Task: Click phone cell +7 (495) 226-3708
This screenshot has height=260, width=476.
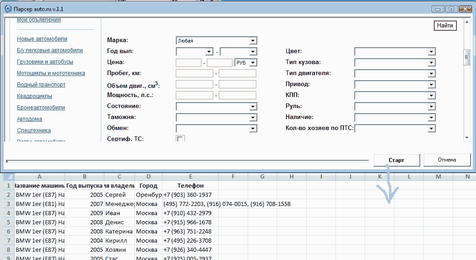Action: [x=190, y=241]
